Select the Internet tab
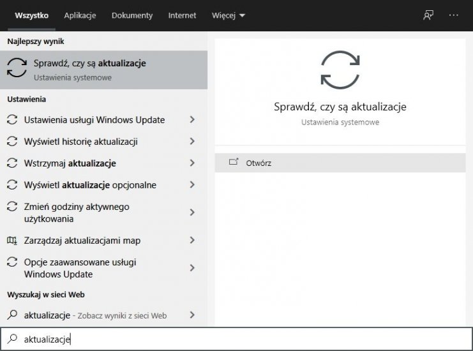 pos(182,15)
